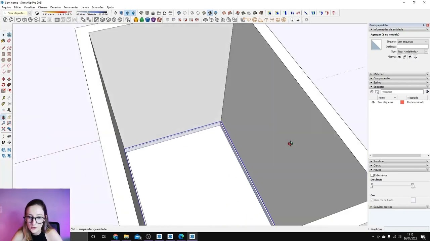Select the Tape Measure tool
The height and width of the screenshot is (241, 430).
(3, 98)
